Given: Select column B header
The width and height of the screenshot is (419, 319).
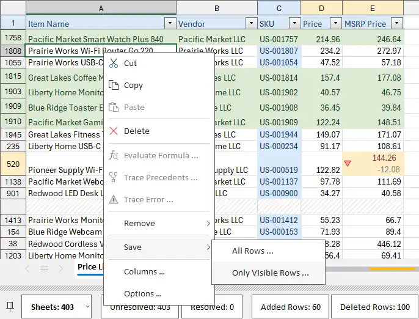Looking at the screenshot, I should [217, 8].
